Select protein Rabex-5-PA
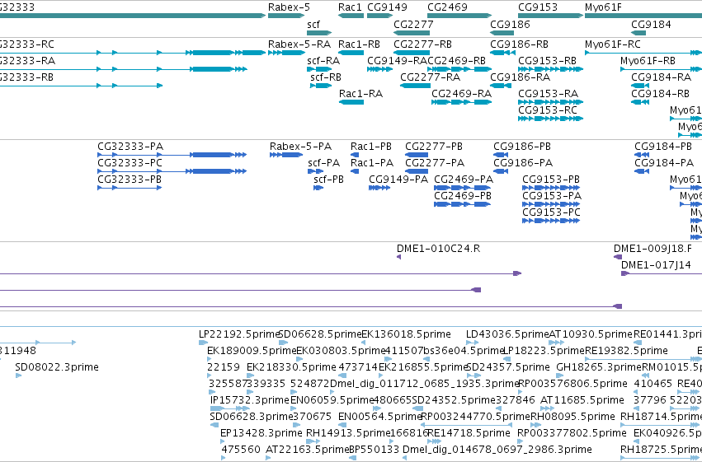 [x=286, y=155]
